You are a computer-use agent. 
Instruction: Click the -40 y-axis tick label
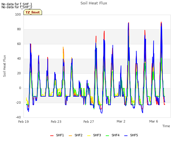coord(18,117)
